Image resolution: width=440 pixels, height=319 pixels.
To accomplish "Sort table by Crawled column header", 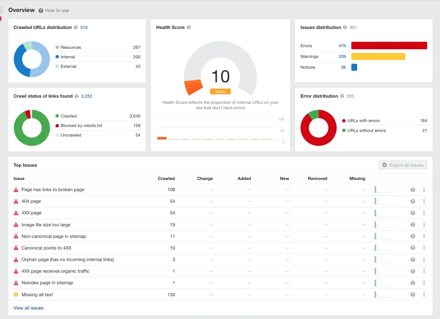I will [166, 179].
